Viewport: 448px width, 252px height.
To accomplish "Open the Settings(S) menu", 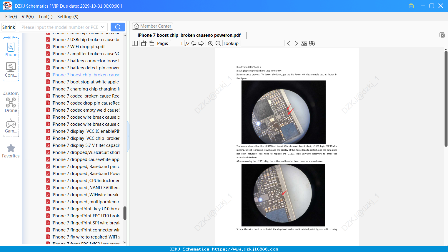I will pyautogui.click(x=68, y=17).
